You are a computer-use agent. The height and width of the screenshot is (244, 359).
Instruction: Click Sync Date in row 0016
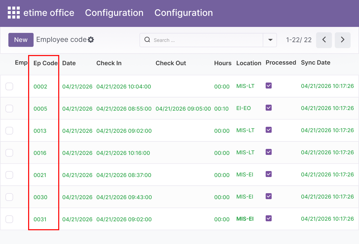pyautogui.click(x=327, y=152)
